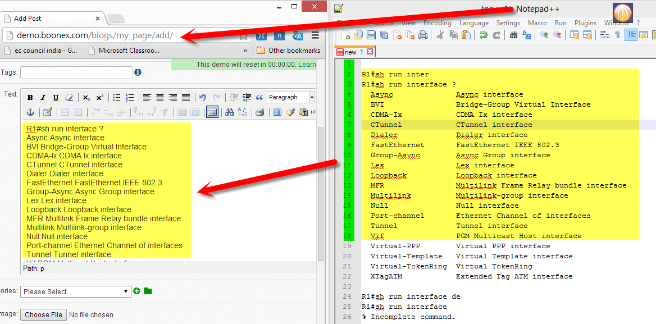Open the categories 'Please Select...' dropdown

tap(75, 291)
